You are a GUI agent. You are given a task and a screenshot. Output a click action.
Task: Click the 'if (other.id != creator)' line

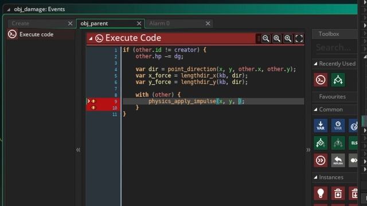(165, 50)
